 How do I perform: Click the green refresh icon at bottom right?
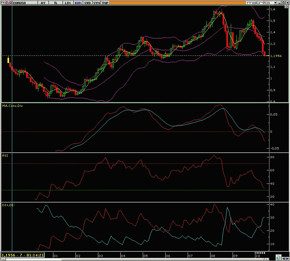pos(278,257)
